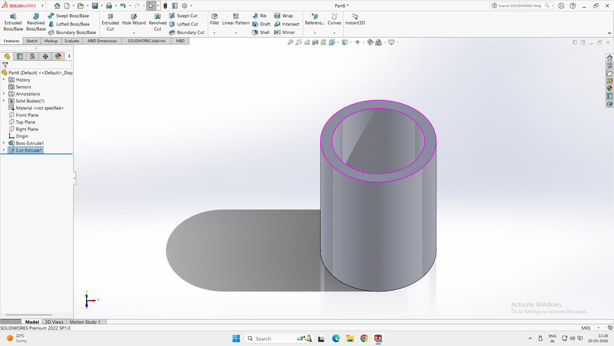Click Zoom to Fit in view toolbar
This screenshot has width=614, height=346.
290,42
